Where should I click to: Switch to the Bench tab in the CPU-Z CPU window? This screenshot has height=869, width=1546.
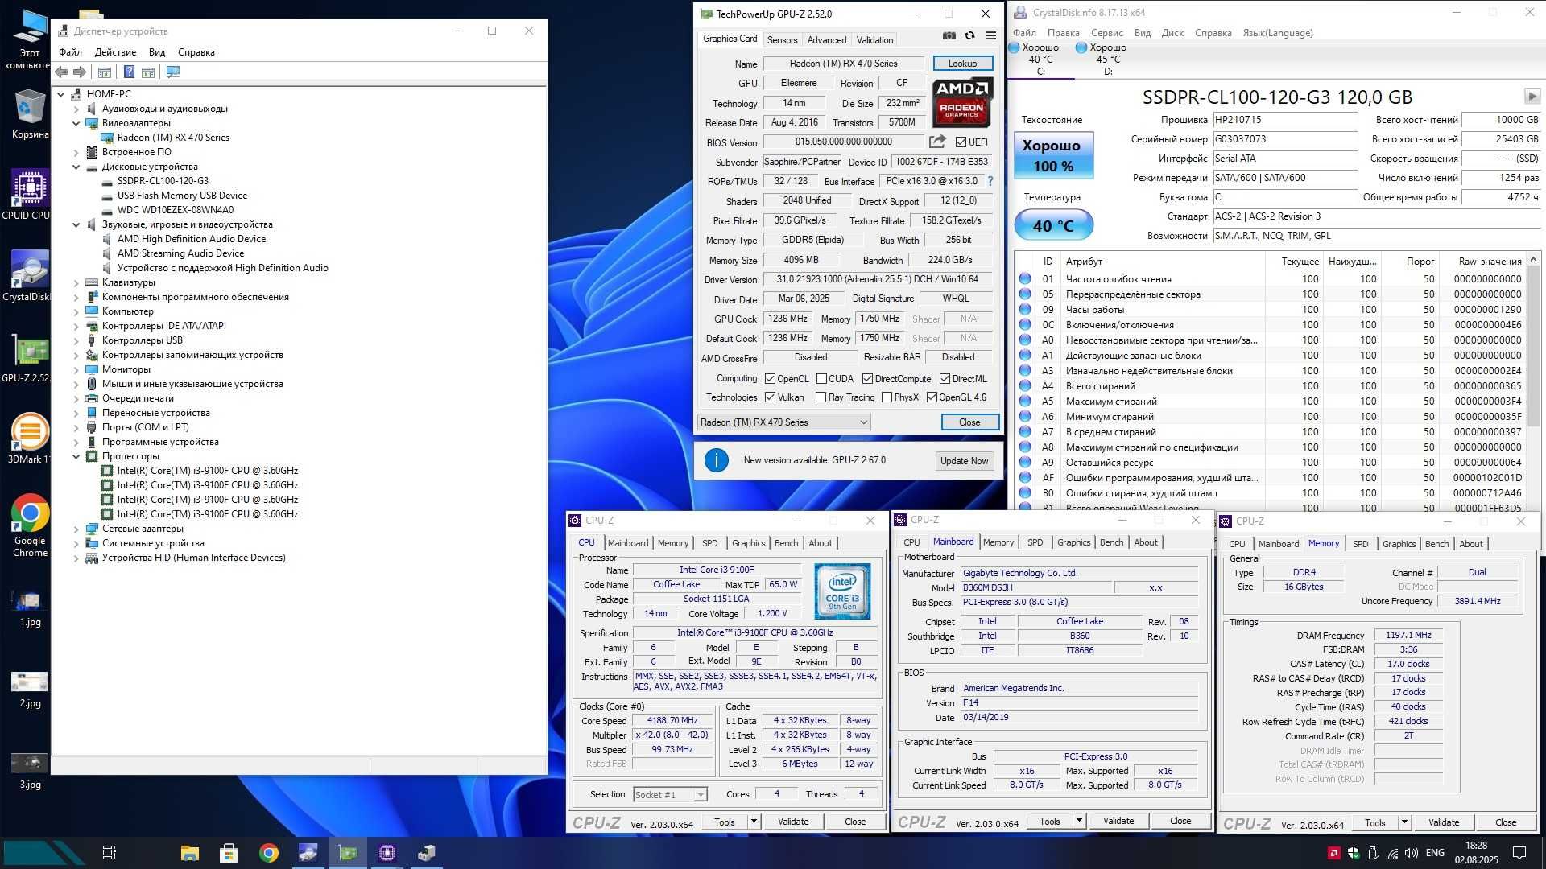pos(786,543)
